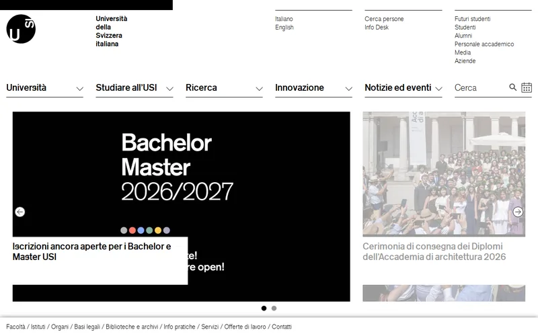
Task: Expand the Notizie ed eventi chevron
Action: point(438,89)
